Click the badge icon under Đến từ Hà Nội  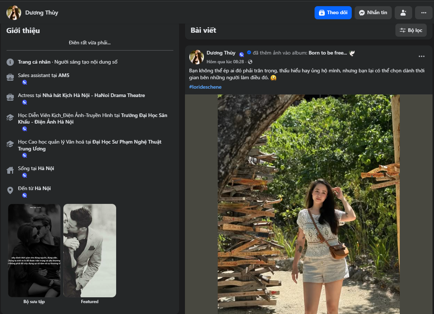[24, 195]
